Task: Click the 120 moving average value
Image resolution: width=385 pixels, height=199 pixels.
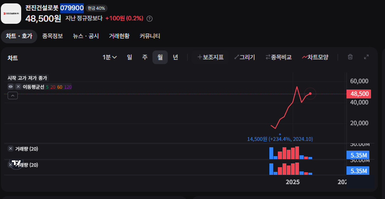Action: click(68, 87)
